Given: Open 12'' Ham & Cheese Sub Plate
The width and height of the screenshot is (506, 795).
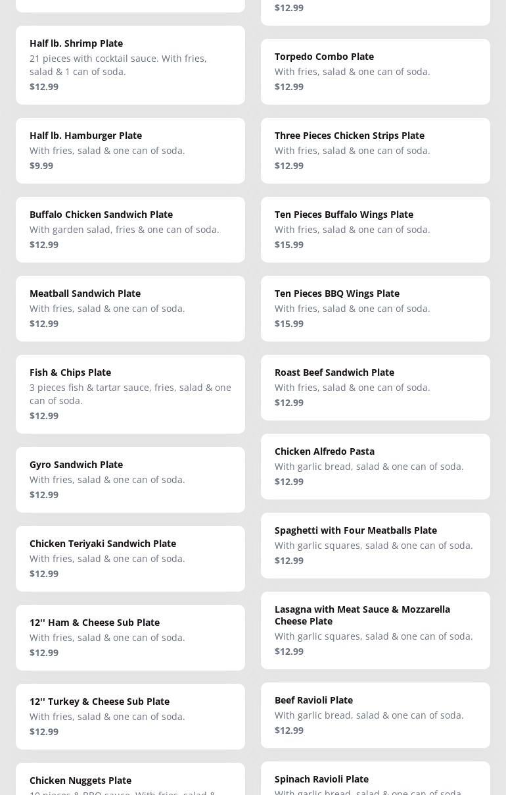Looking at the screenshot, I should point(130,637).
